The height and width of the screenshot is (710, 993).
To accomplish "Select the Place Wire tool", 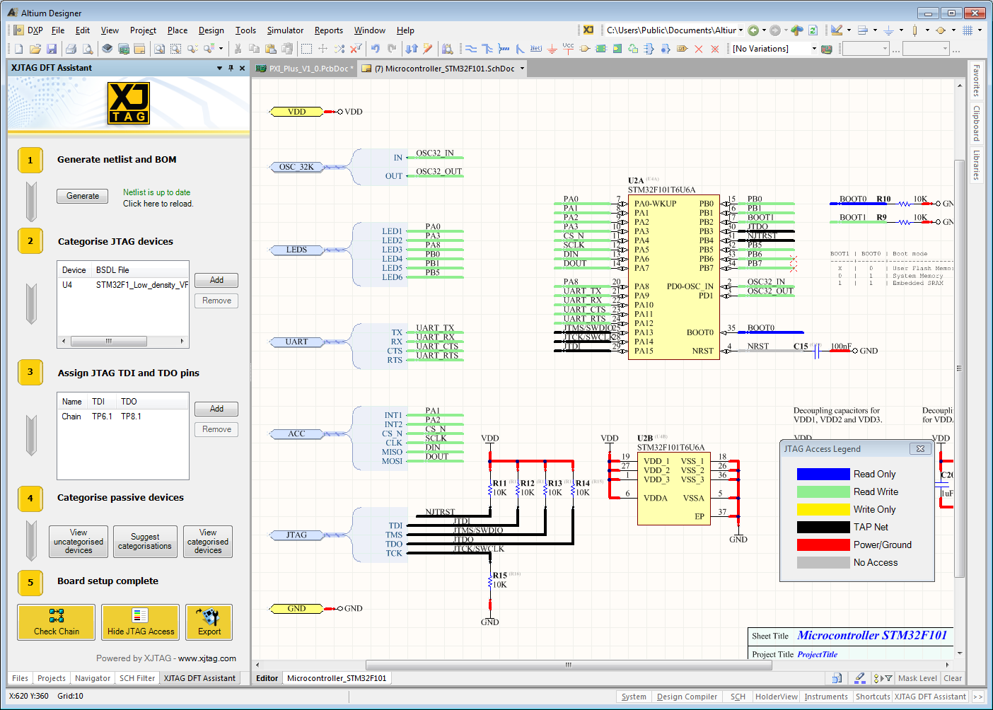I will [470, 49].
